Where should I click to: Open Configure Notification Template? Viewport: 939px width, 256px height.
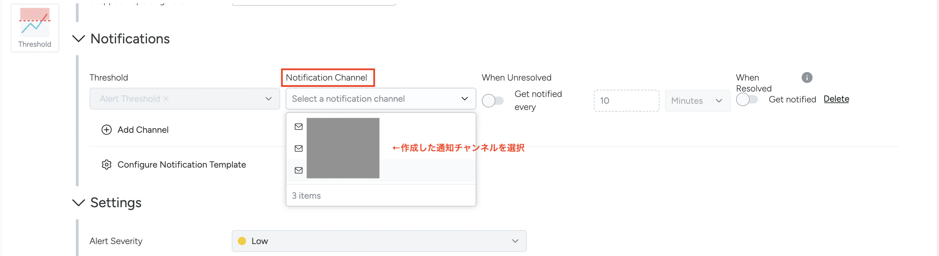pyautogui.click(x=181, y=165)
